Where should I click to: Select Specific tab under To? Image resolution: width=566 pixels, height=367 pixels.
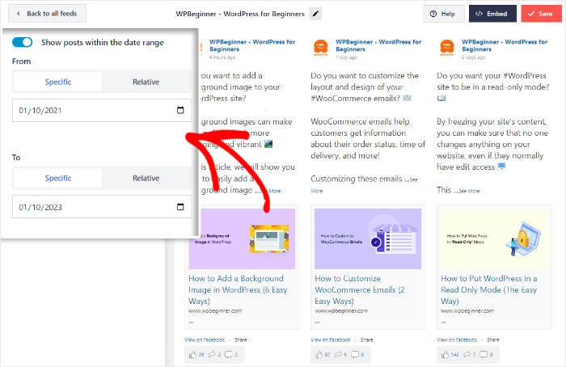click(57, 179)
